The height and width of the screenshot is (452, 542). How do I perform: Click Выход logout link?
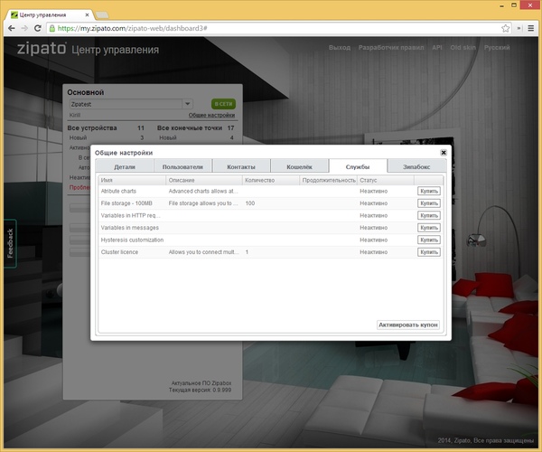pyautogui.click(x=340, y=47)
